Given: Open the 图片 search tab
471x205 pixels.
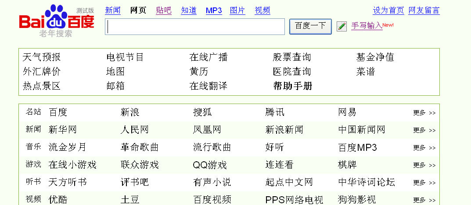Looking at the screenshot, I should 237,10.
